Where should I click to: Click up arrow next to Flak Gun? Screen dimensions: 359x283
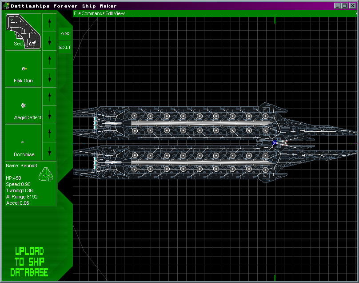click(x=49, y=59)
